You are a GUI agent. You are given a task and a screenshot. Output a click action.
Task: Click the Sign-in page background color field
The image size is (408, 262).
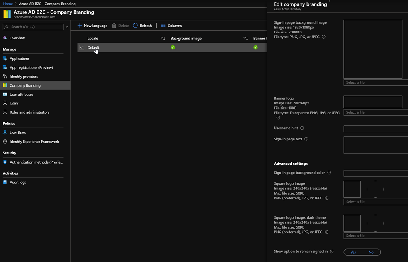[x=376, y=173]
